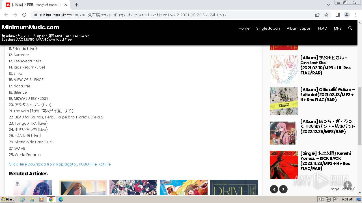Go to previous sidebar page arrow
The height and width of the screenshot is (203, 362).
click(274, 189)
